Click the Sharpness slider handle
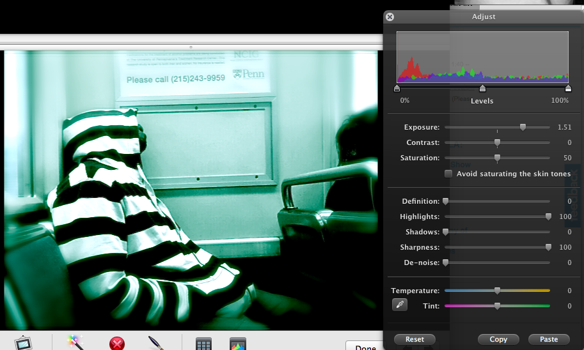The image size is (584, 350). click(x=548, y=247)
